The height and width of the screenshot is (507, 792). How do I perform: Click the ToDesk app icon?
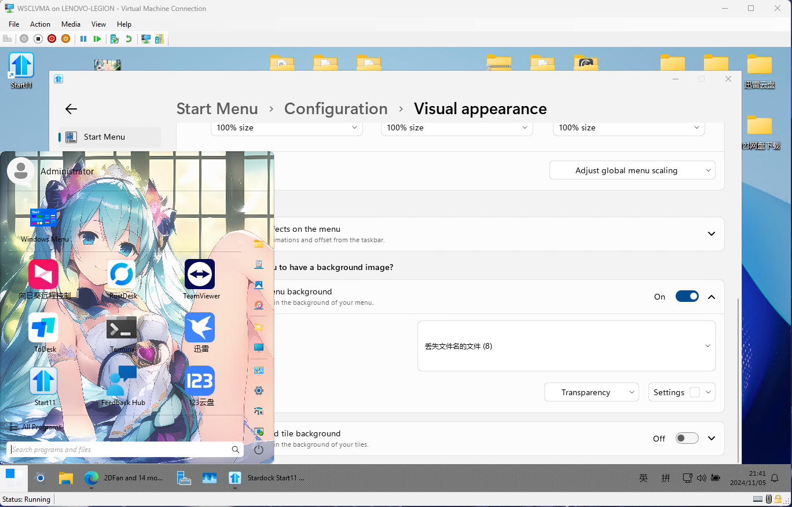[x=43, y=328]
